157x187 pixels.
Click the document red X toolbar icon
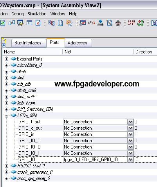[x=38, y=23]
